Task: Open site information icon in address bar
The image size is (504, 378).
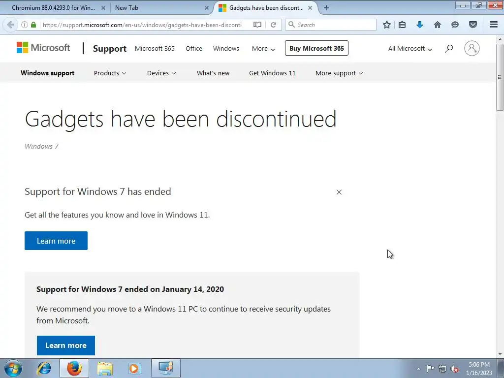Action: point(24,25)
